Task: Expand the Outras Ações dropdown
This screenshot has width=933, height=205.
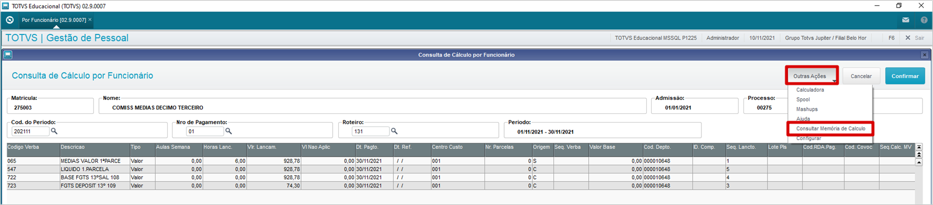Action: [812, 76]
